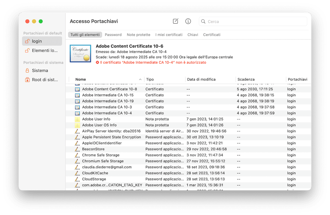Click the key icon for AirPlay Server Identity
This screenshot has height=215, width=330.
pos(77,131)
